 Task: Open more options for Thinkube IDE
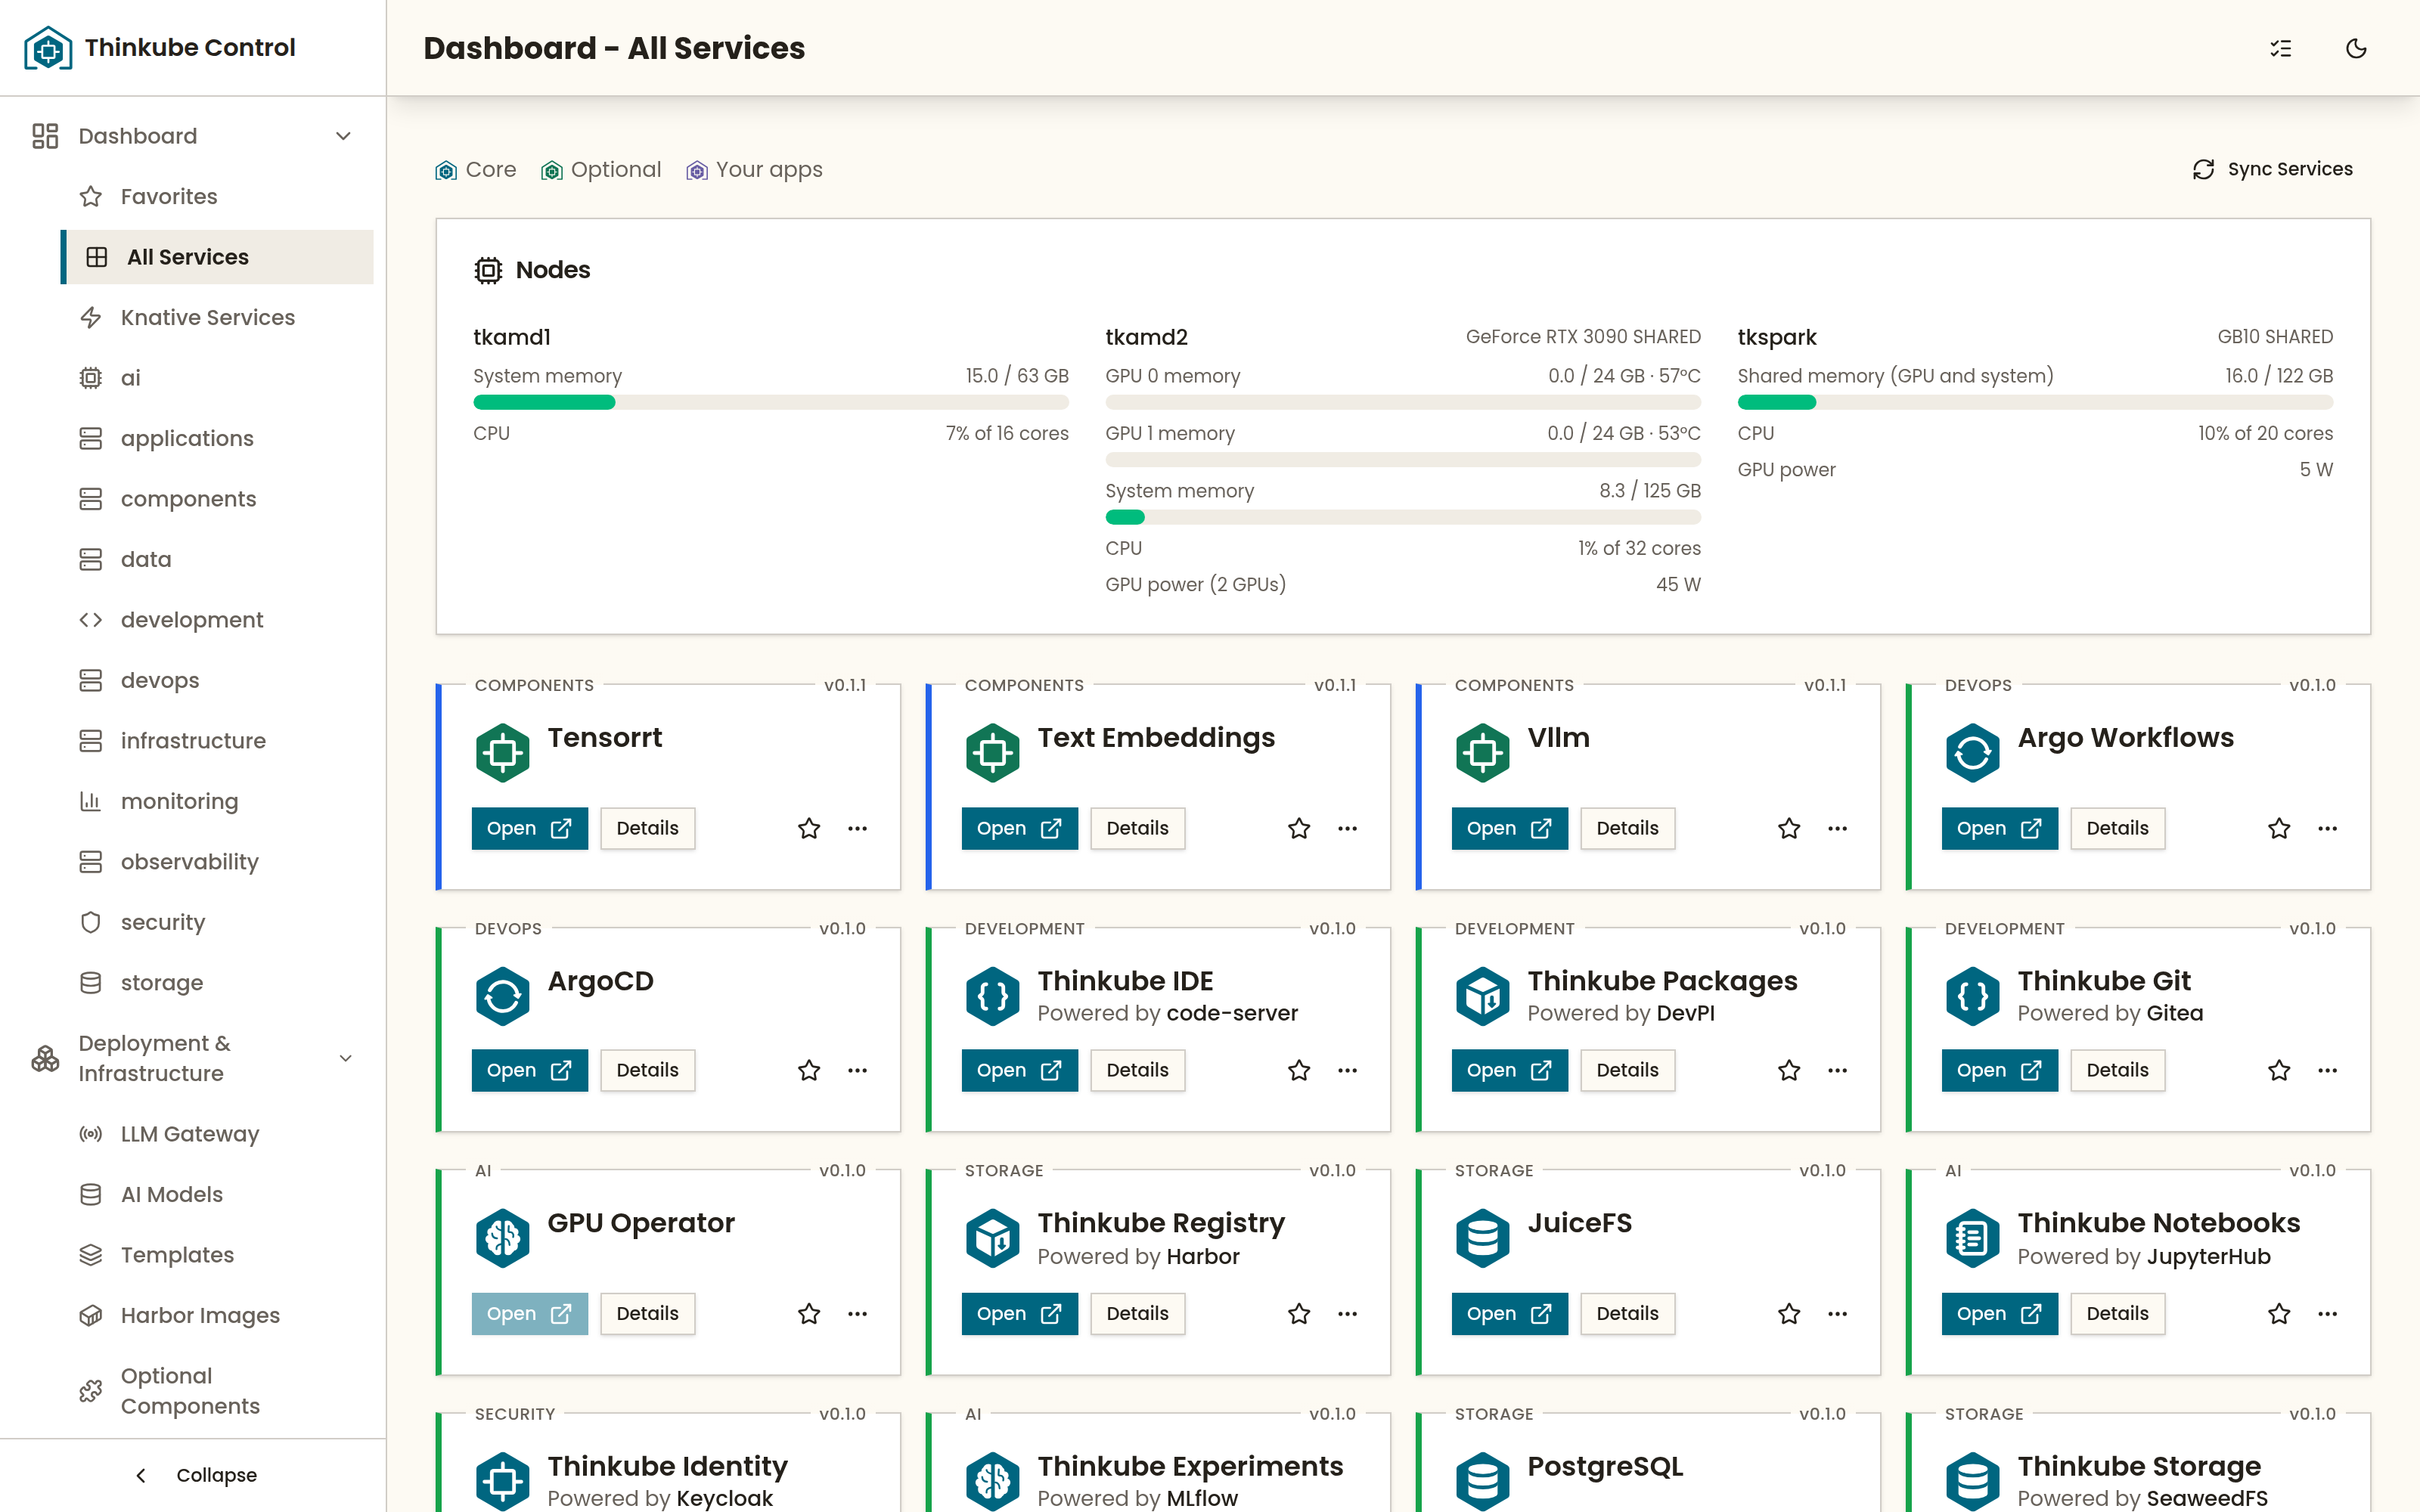pos(1347,1070)
